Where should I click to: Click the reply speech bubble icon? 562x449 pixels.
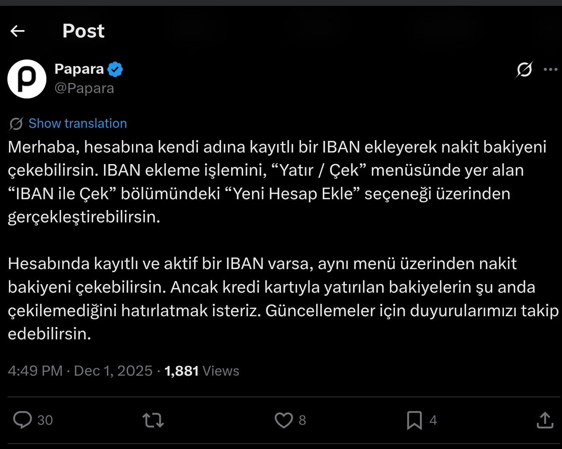pos(22,420)
